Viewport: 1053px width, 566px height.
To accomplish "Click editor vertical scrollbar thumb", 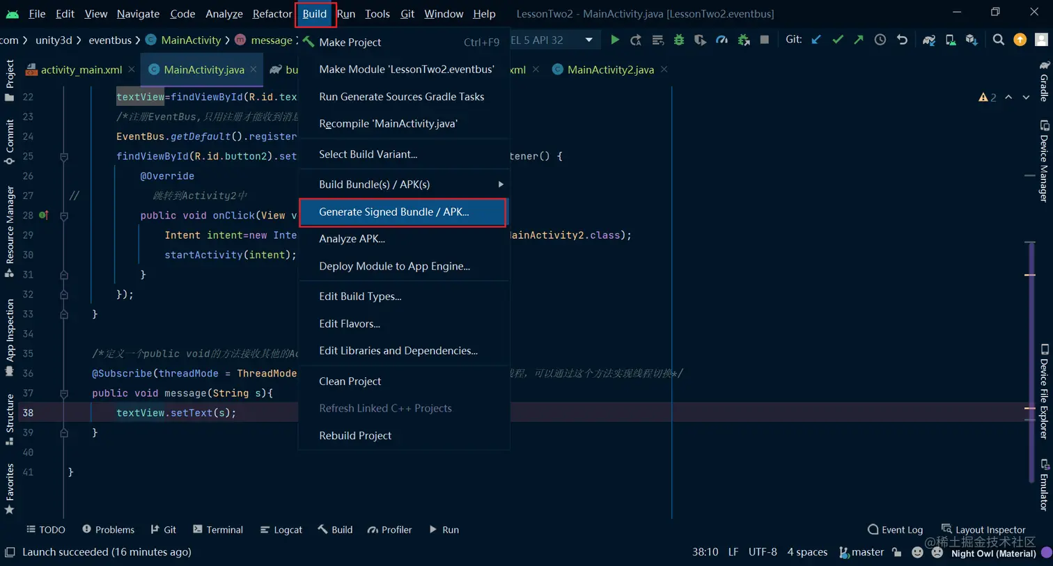I will click(x=1031, y=362).
